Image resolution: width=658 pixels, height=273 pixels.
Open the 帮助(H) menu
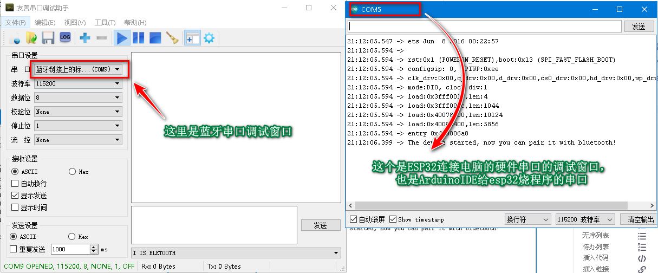135,22
